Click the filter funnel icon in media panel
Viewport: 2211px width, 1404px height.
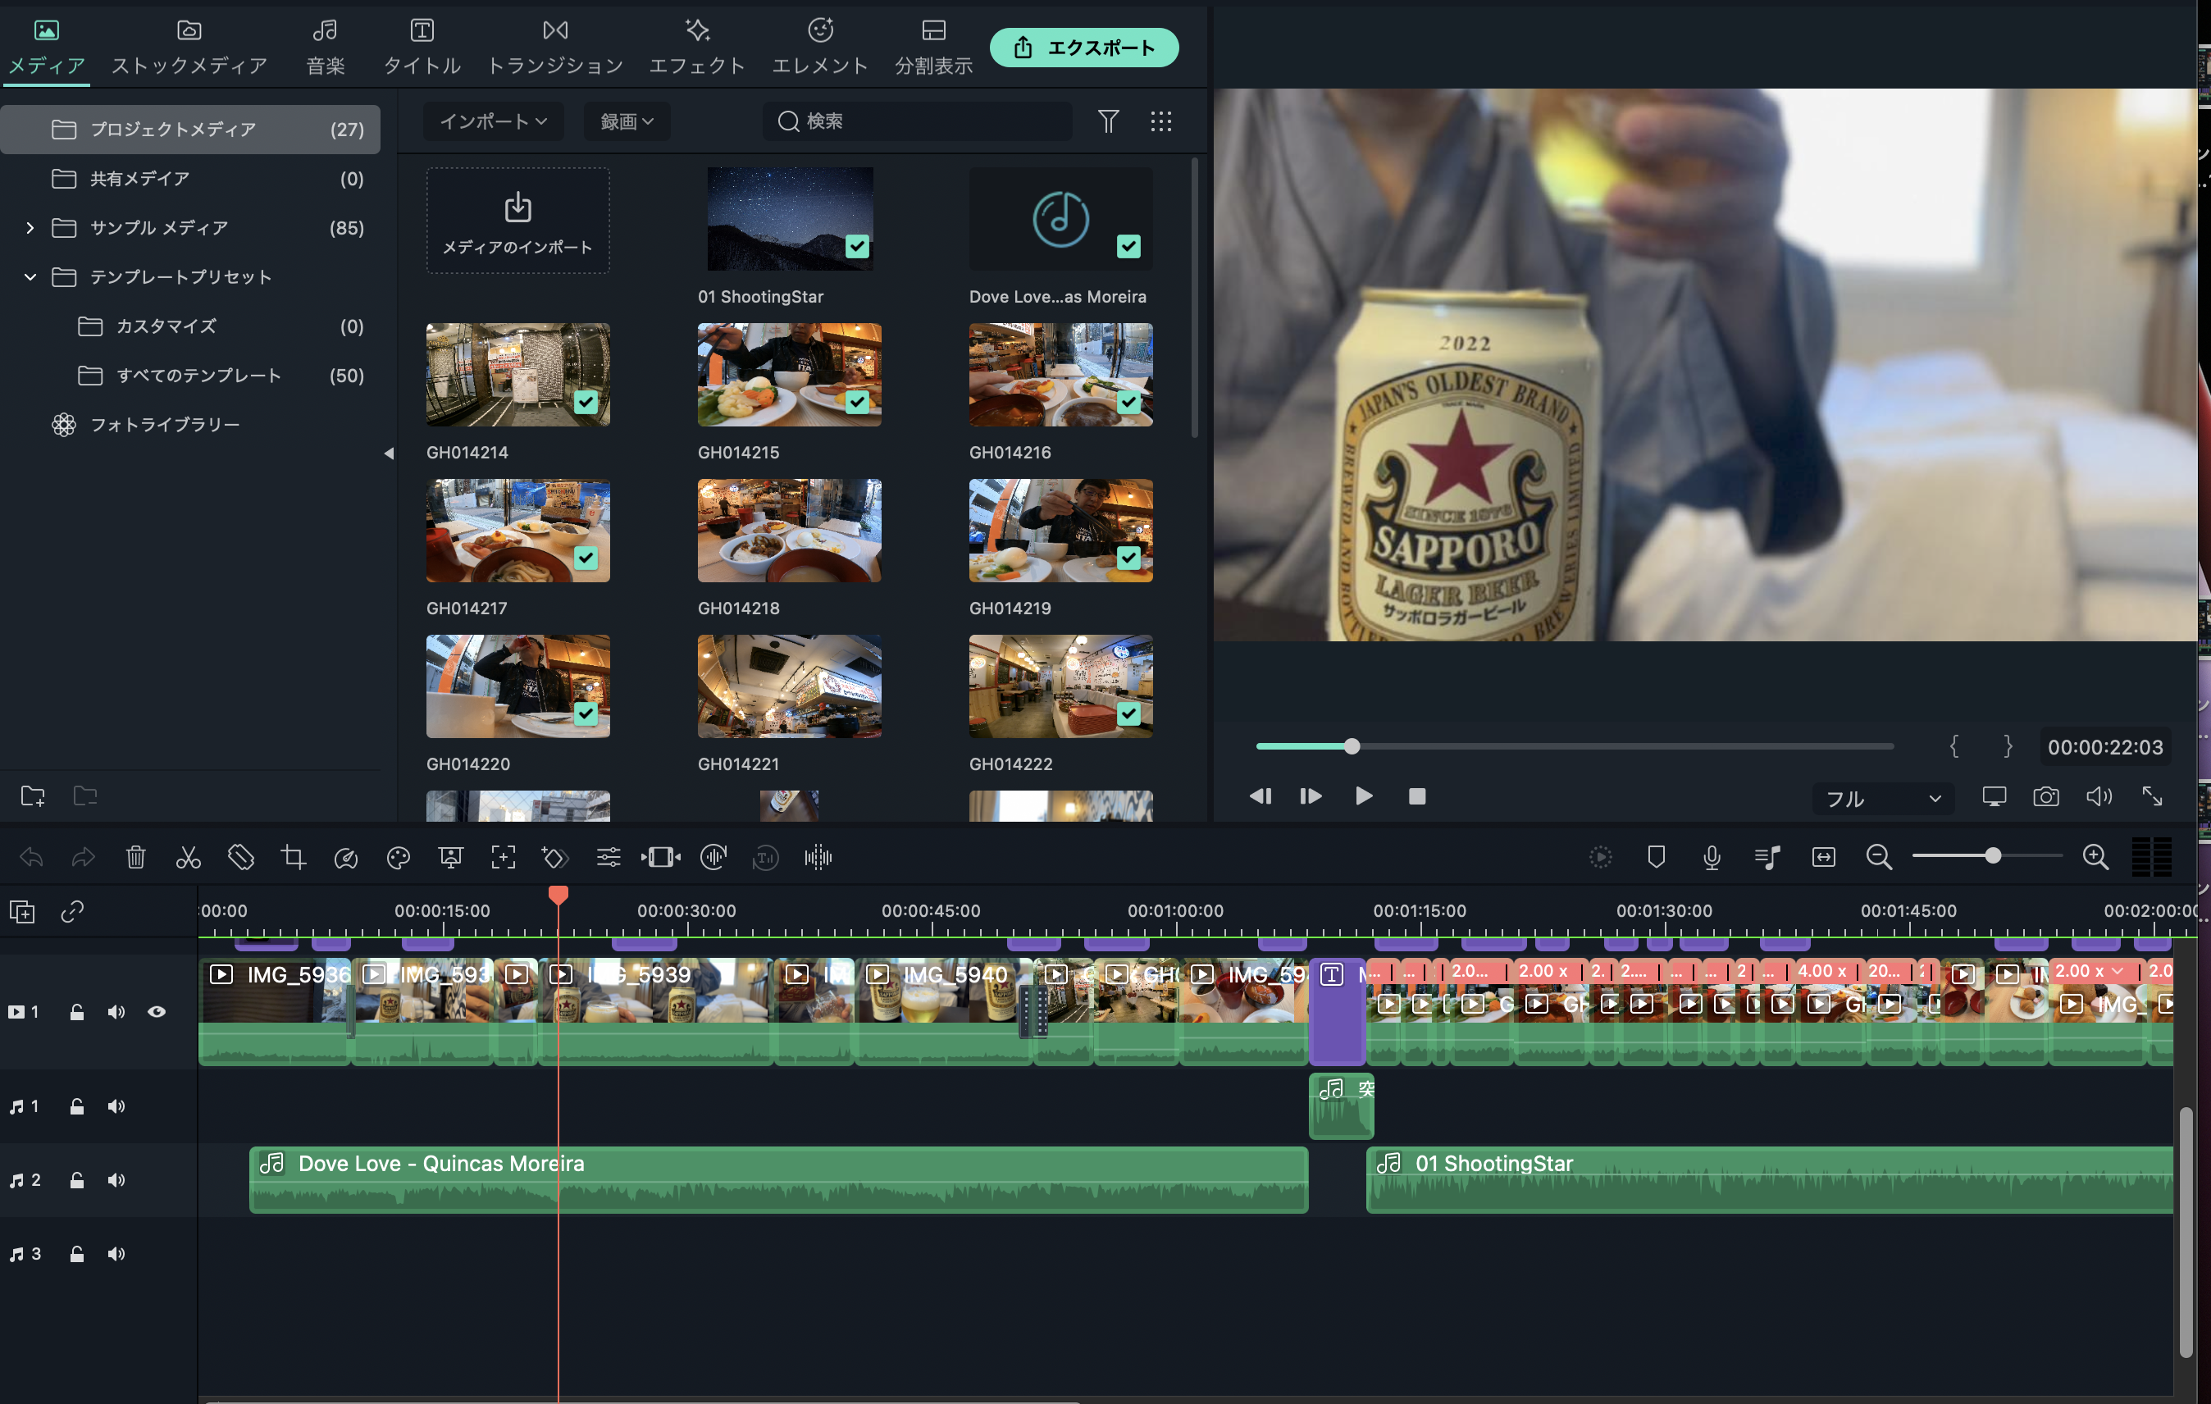pyautogui.click(x=1108, y=121)
